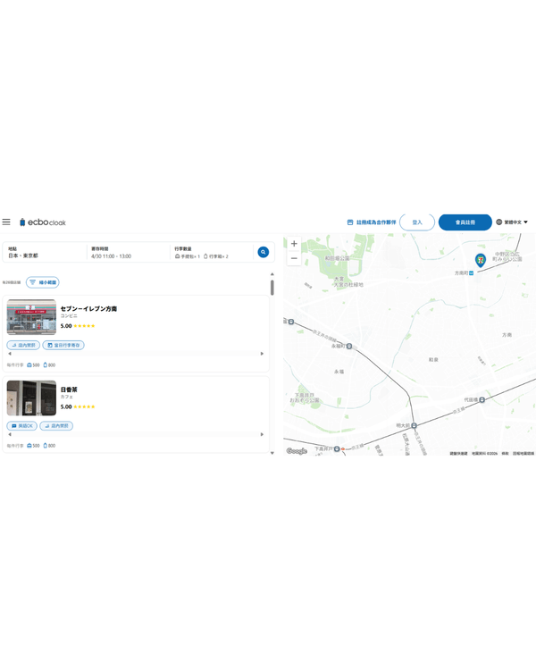This screenshot has height=670, width=536.
Task: Edit the luggage quantity field
Action: (212, 252)
